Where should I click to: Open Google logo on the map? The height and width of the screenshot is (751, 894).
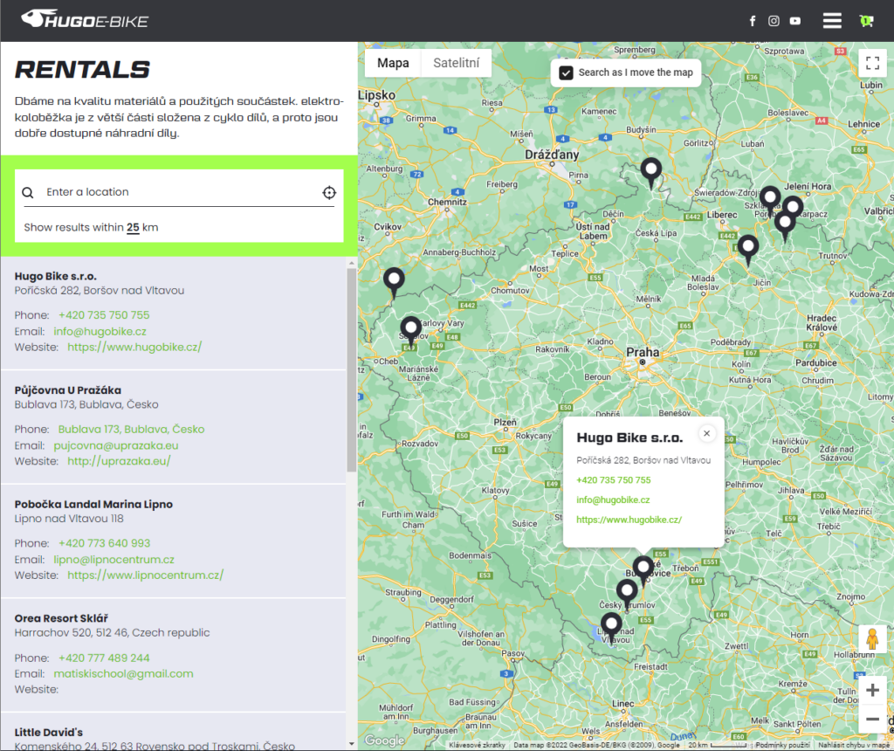(x=385, y=741)
